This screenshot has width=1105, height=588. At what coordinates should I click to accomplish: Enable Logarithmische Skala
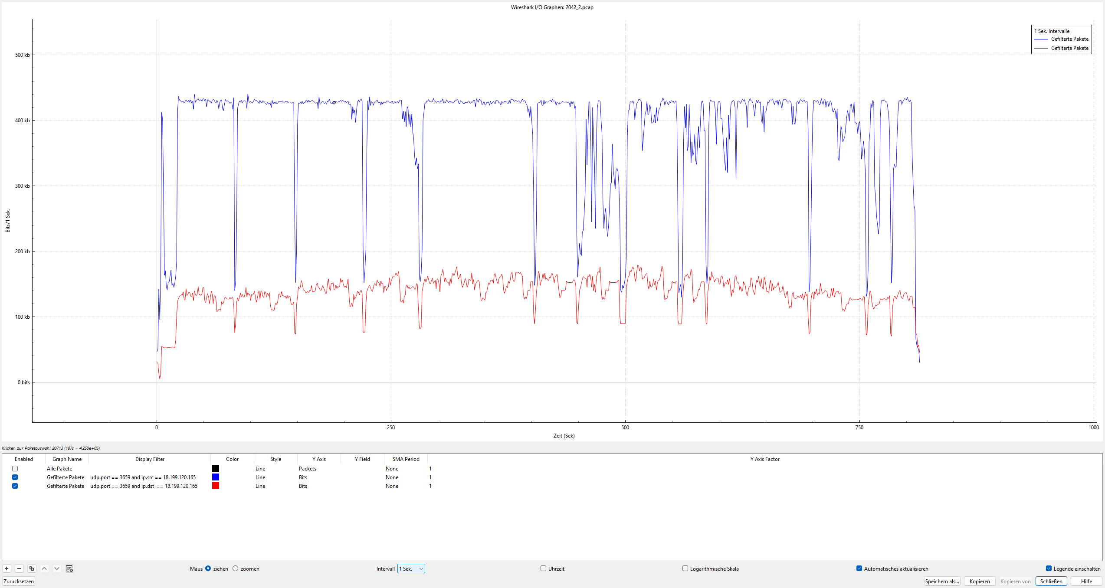click(685, 568)
